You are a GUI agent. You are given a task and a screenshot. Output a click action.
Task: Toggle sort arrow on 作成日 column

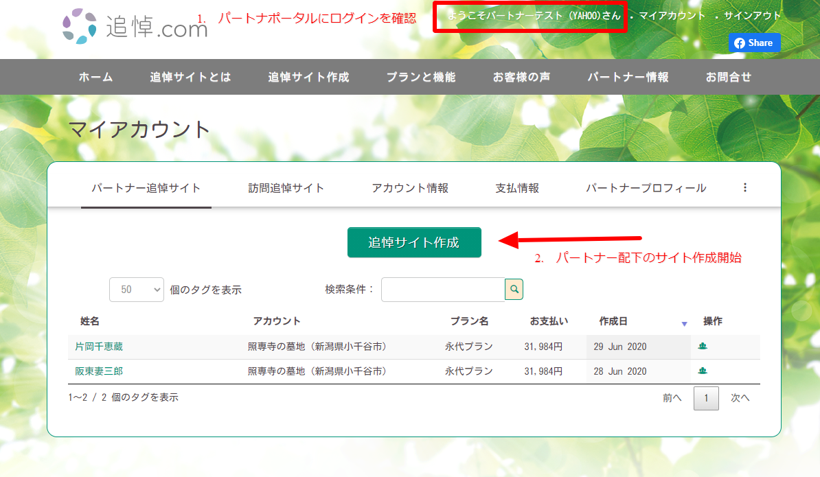pyautogui.click(x=684, y=323)
